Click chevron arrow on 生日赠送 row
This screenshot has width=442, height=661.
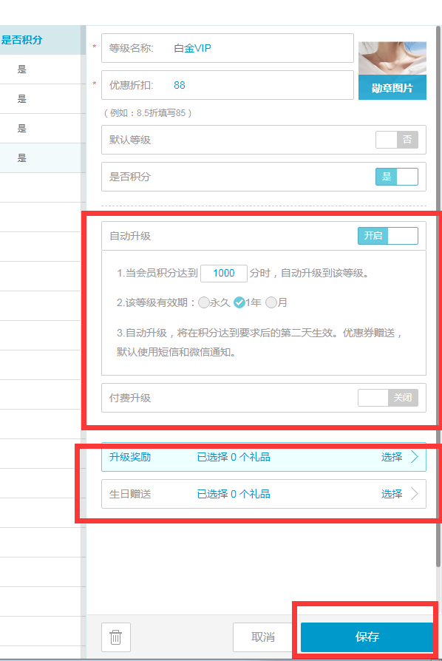(x=415, y=494)
